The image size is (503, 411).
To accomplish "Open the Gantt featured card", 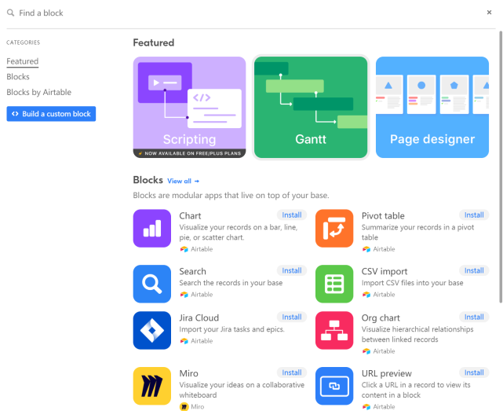I will point(311,108).
